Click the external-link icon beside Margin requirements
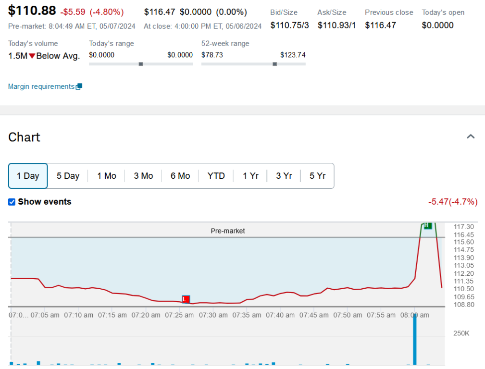Viewport: 485px width, 369px height. 79,86
